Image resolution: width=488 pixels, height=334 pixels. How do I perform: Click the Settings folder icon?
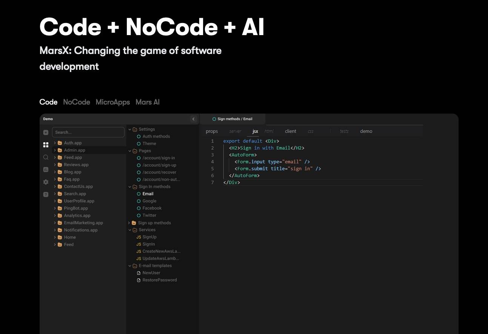(x=135, y=129)
